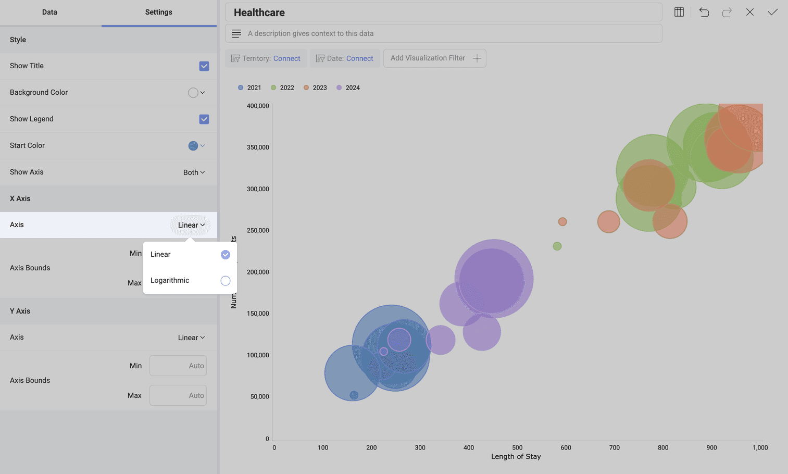
Task: Click Add Visualization Filter button
Action: (x=435, y=58)
